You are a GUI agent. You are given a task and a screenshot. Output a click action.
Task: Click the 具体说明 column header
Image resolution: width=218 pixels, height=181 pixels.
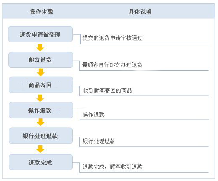[140, 12]
